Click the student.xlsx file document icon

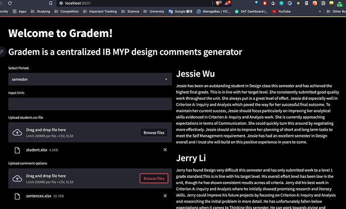(17, 150)
